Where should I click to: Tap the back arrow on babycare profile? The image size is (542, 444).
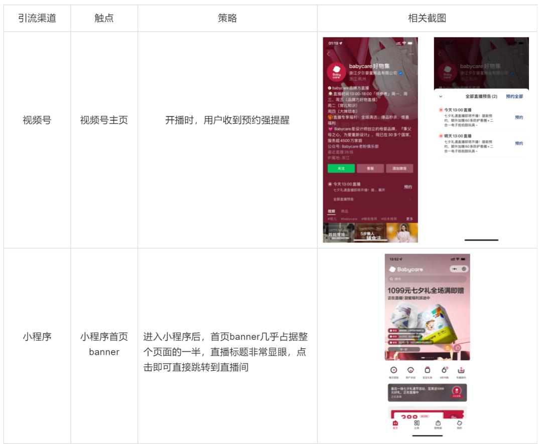tap(328, 54)
